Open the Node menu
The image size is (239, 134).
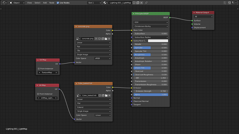coord(52,3)
